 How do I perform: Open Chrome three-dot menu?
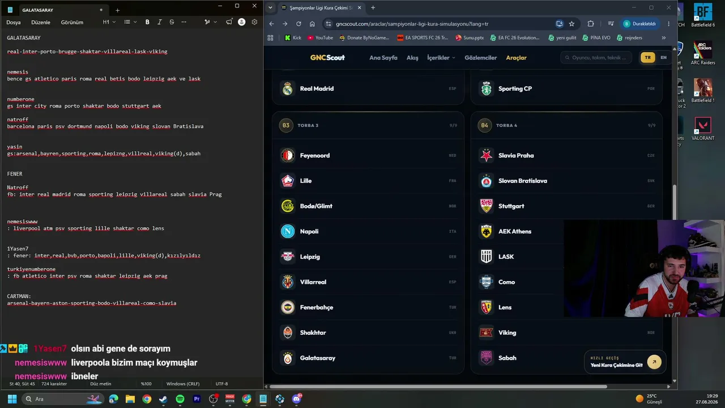tap(668, 24)
